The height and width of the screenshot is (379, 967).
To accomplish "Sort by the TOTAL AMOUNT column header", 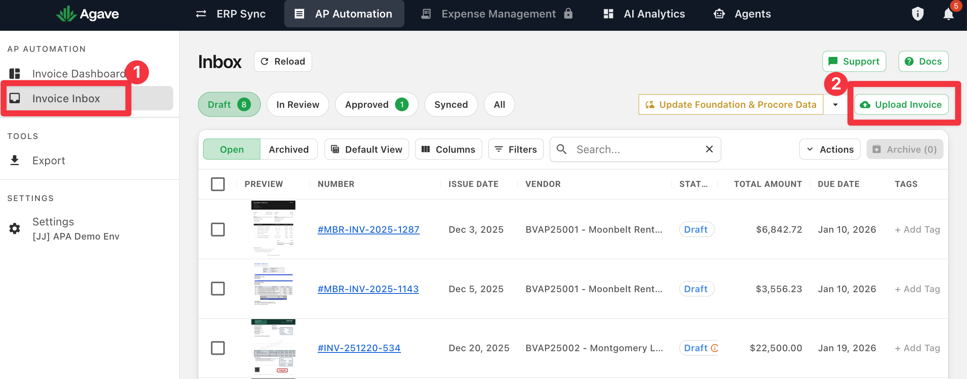I will tap(768, 184).
